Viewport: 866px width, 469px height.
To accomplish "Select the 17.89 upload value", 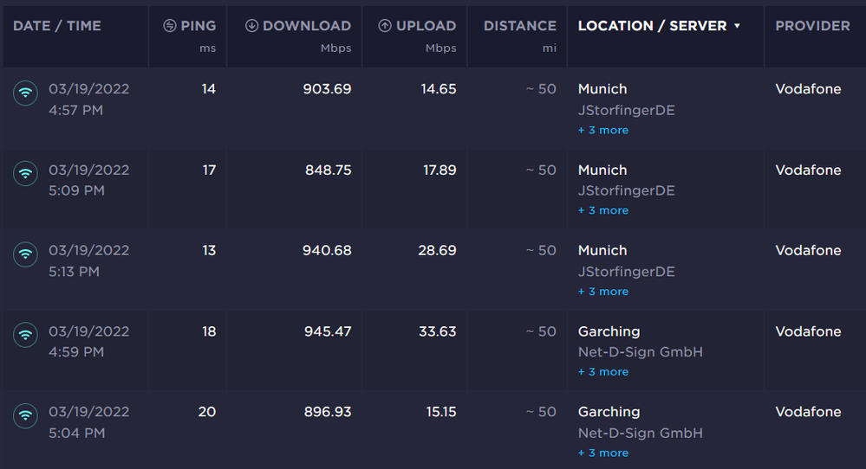I will (440, 170).
